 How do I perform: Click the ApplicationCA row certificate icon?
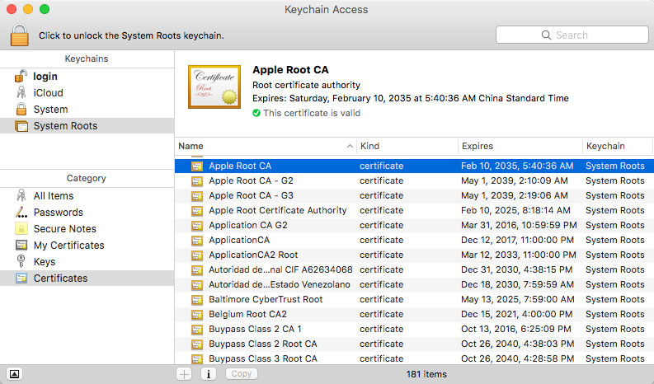(x=197, y=240)
